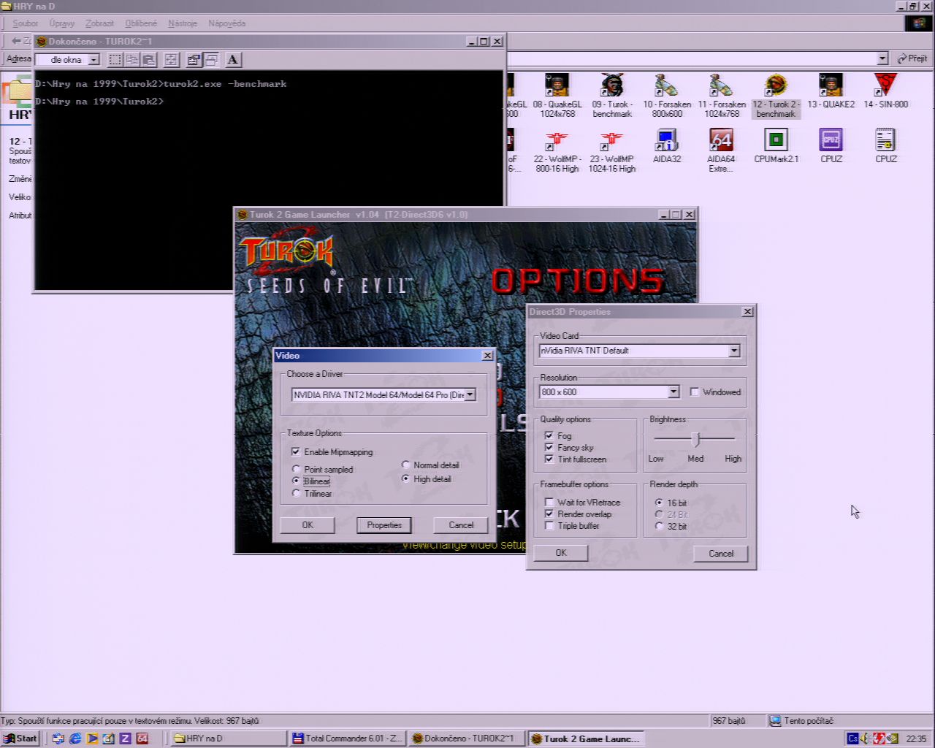This screenshot has width=935, height=748.
Task: Open the Úpravy menu
Action: (x=62, y=23)
